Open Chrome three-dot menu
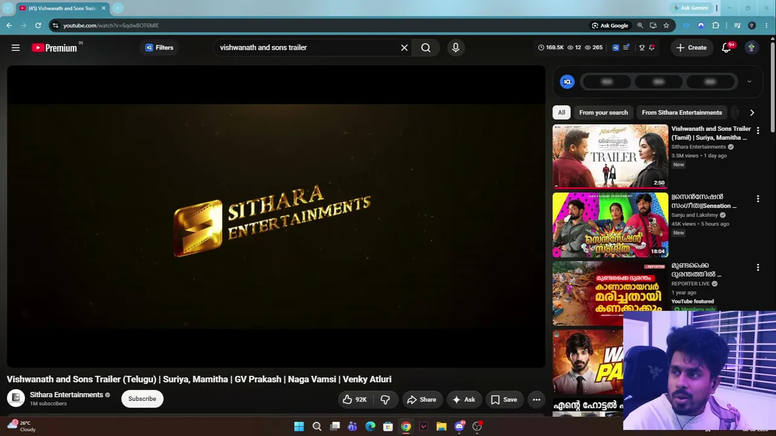This screenshot has width=776, height=436. 767,25
